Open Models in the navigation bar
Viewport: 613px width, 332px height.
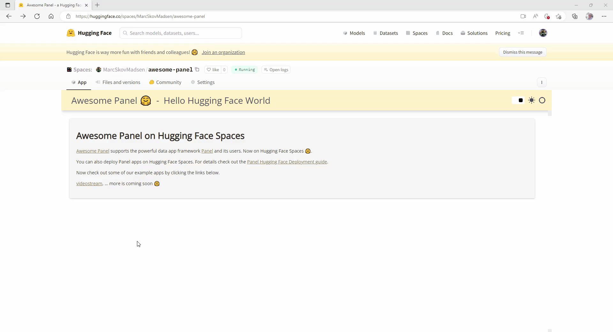[354, 33]
